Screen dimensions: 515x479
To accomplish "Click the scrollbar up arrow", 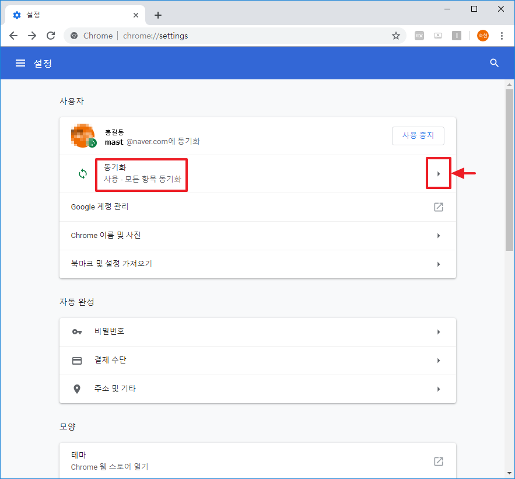I will click(509, 85).
